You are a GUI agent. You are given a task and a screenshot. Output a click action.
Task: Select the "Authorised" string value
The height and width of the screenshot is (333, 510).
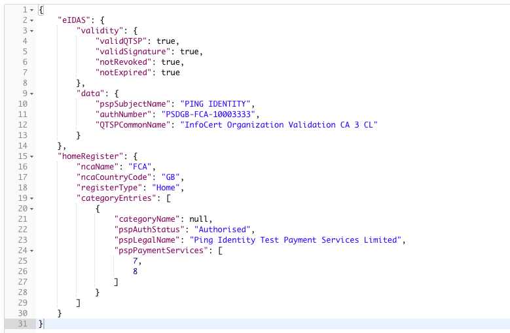pyautogui.click(x=223, y=230)
